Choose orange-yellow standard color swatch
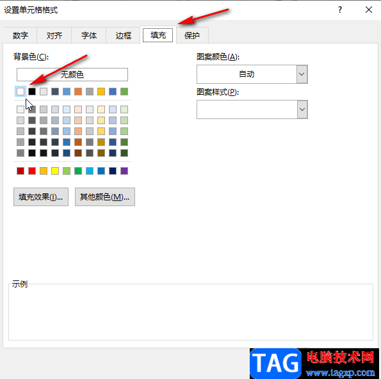 (44, 171)
